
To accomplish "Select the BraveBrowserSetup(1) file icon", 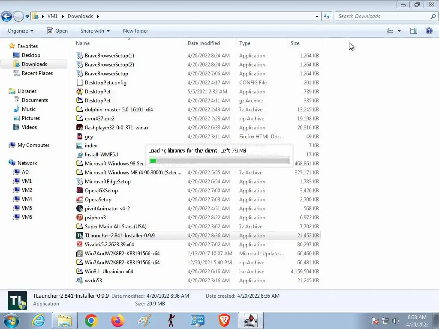I will pyautogui.click(x=80, y=55).
